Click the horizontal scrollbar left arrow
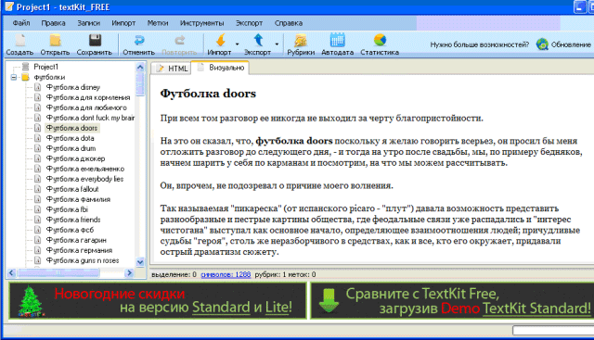 coord(11,272)
